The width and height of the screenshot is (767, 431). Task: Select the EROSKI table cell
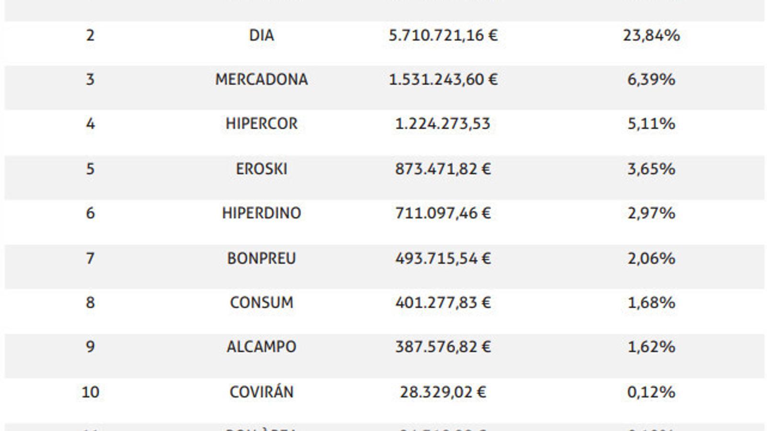coord(261,169)
